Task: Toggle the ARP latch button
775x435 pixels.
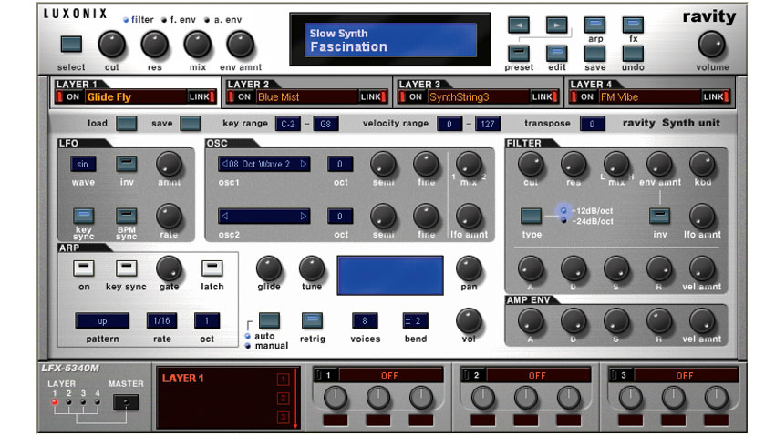Action: [212, 268]
